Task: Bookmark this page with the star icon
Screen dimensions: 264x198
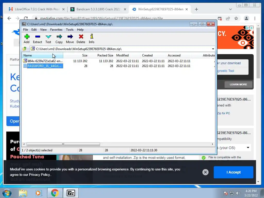Action: [236, 18]
